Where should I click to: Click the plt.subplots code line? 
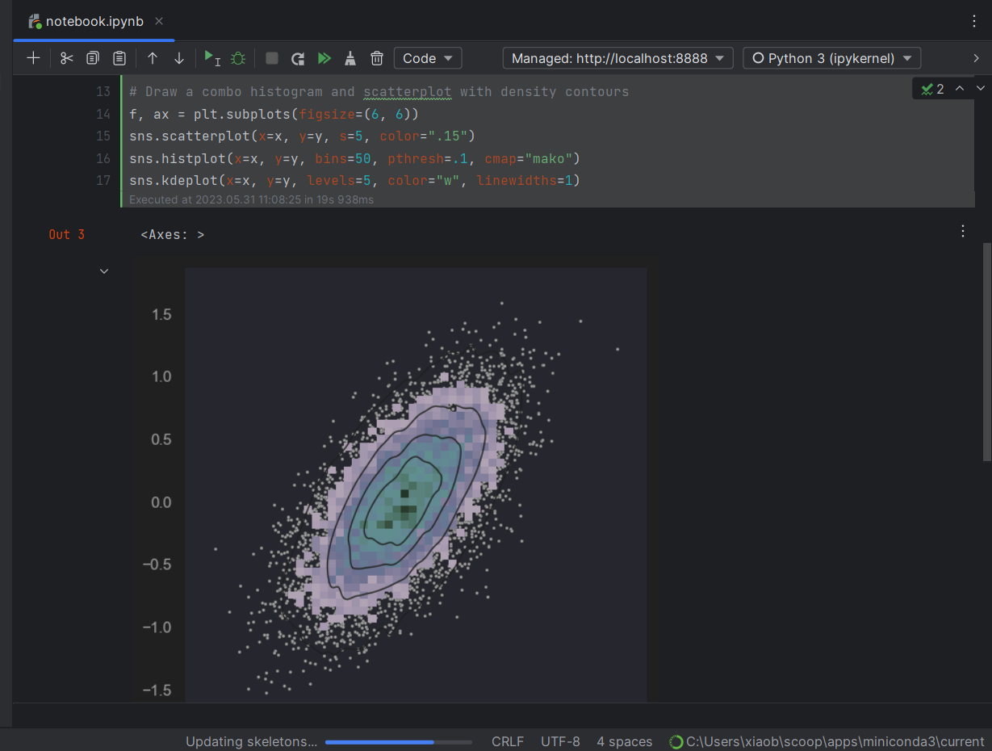coord(274,114)
